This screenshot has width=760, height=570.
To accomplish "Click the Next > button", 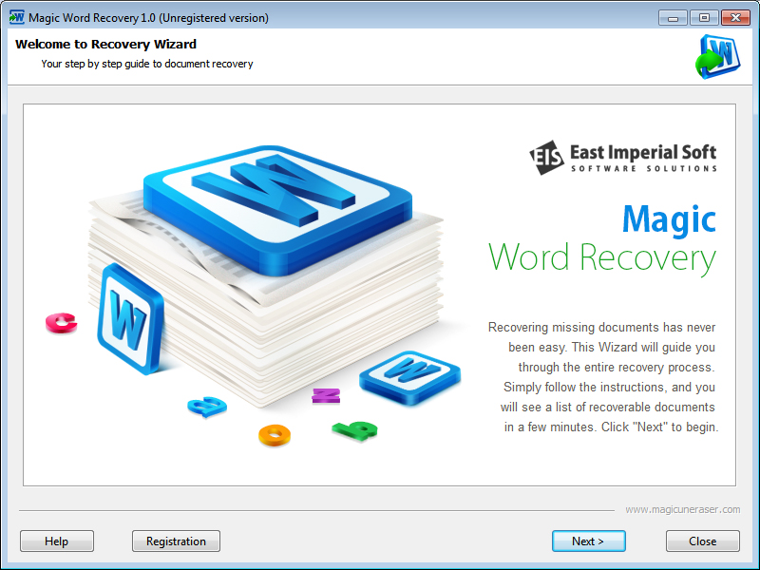I will (588, 541).
